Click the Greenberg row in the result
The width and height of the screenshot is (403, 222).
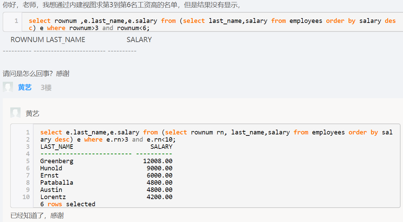[106, 161]
